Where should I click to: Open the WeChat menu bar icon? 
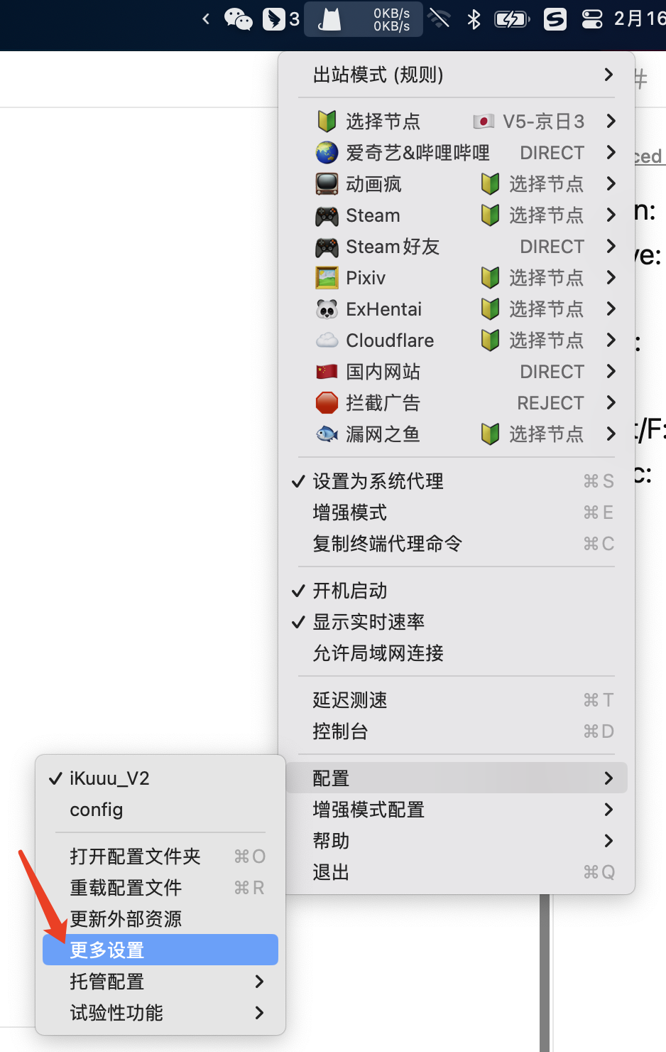click(x=239, y=19)
